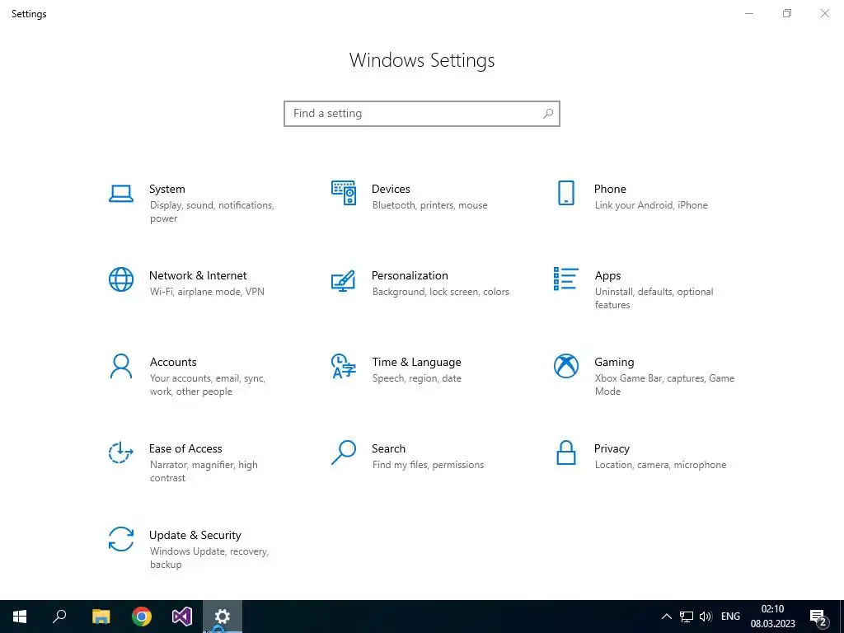This screenshot has height=633, width=844.
Task: Open the Time & Language icon
Action: [344, 366]
